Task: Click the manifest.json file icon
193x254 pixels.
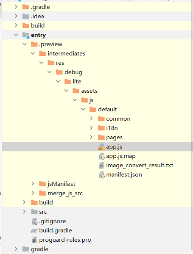Action: point(102,175)
